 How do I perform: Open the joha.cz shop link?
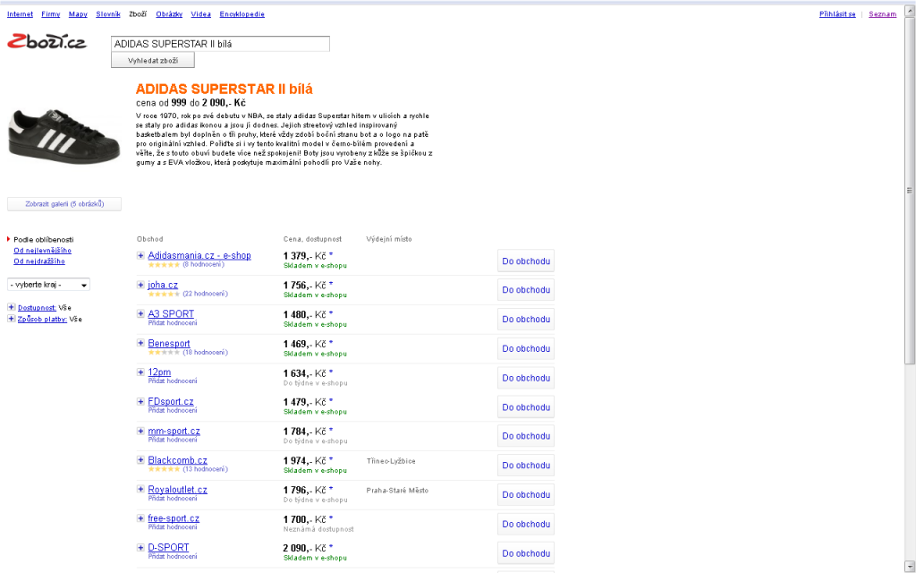tap(163, 285)
